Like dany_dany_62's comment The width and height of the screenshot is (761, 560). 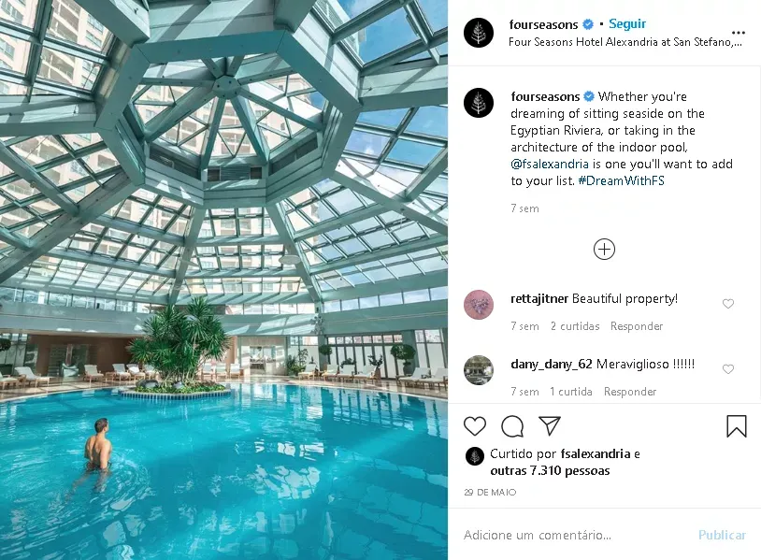(728, 369)
